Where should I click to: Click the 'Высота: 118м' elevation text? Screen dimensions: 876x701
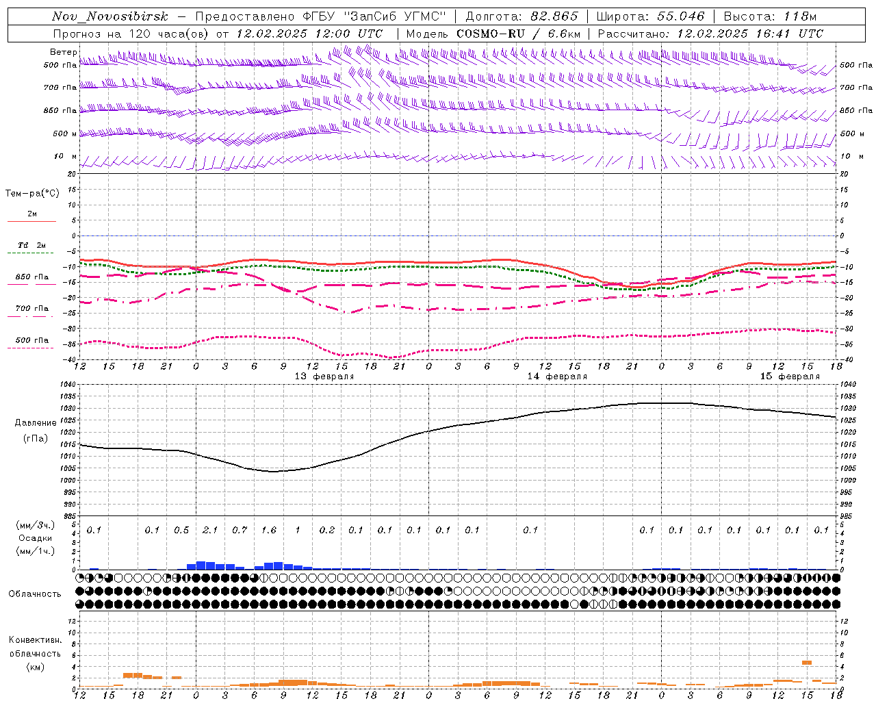coord(770,16)
